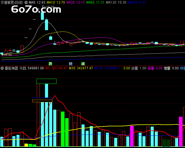Select the yellow MA10: 12.76 label
This screenshot has width=185, height=148.
(56, 2)
